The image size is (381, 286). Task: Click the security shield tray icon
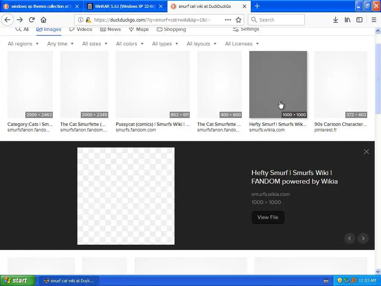pyautogui.click(x=339, y=281)
